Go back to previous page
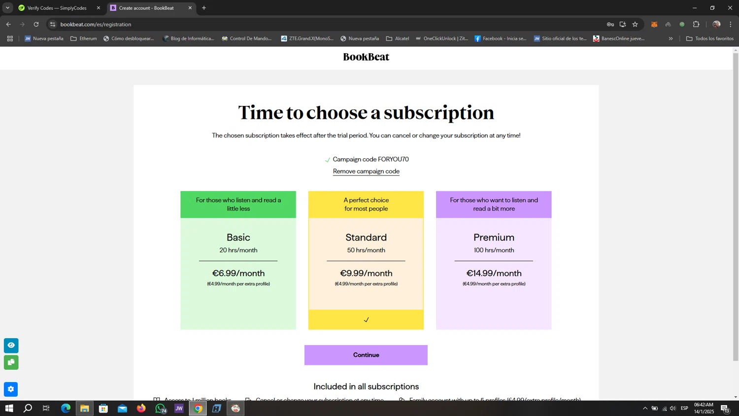This screenshot has width=739, height=416. [x=8, y=24]
